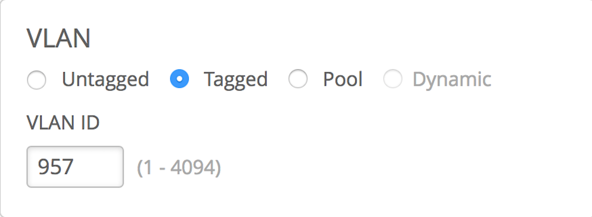Click the greyed-out Dynamic radio button
The height and width of the screenshot is (217, 592).
(393, 80)
